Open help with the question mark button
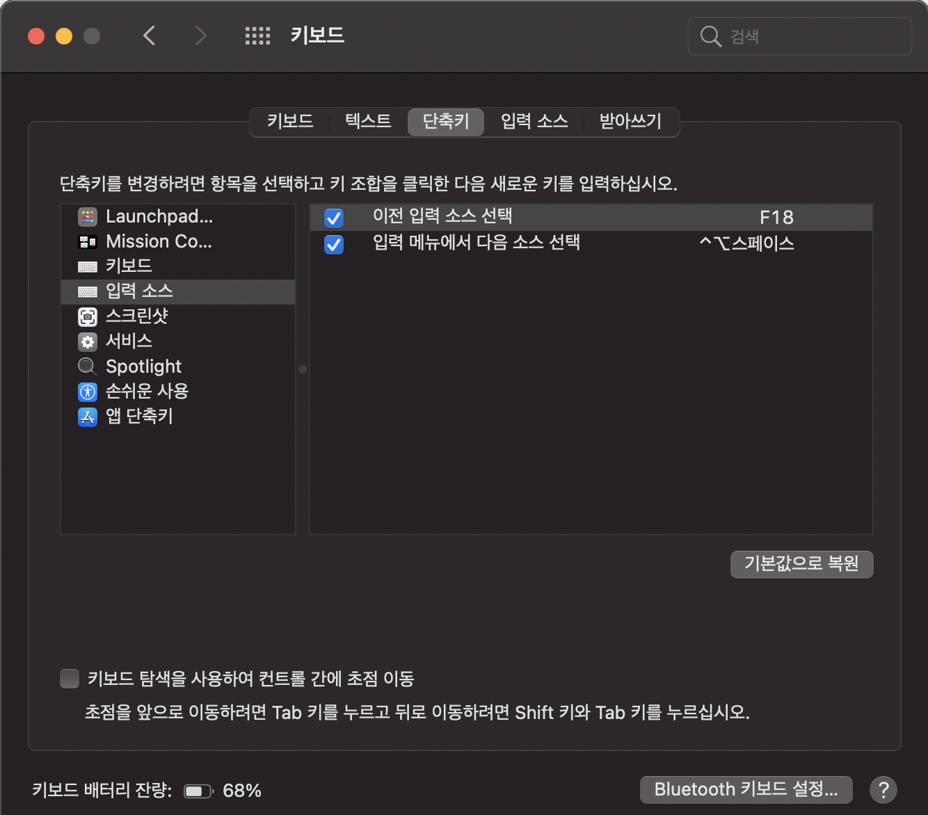928x815 pixels. 883,790
